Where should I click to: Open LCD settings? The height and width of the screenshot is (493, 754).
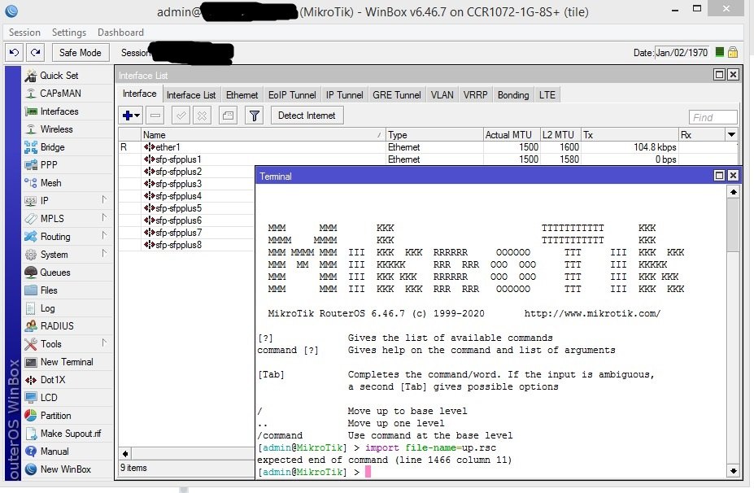pyautogui.click(x=49, y=397)
